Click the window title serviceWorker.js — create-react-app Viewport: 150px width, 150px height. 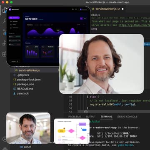pyautogui.click(x=107, y=2)
